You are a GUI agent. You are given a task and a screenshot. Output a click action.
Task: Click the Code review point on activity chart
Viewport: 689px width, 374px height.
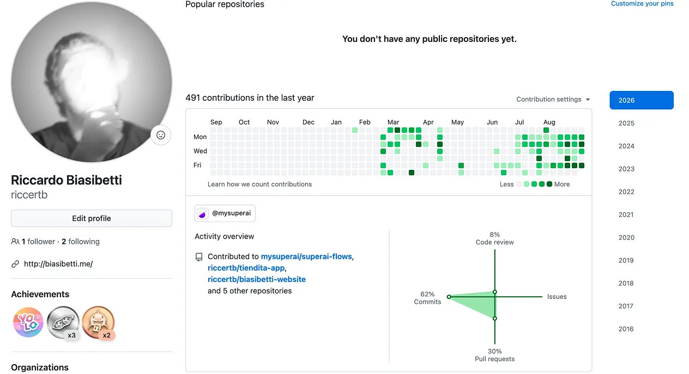(495, 292)
